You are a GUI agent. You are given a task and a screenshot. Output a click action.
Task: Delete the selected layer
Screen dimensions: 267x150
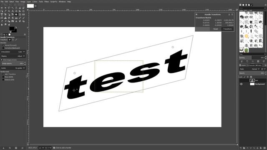pyautogui.click(x=264, y=148)
